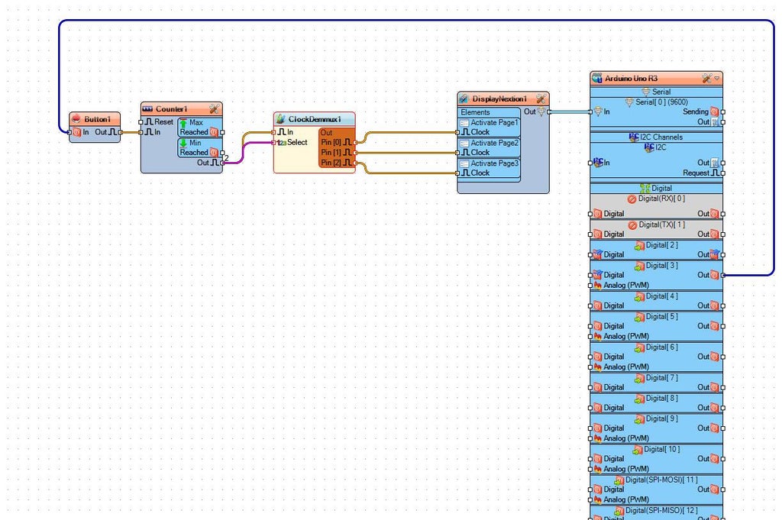Select the Button1 component title

(97, 119)
